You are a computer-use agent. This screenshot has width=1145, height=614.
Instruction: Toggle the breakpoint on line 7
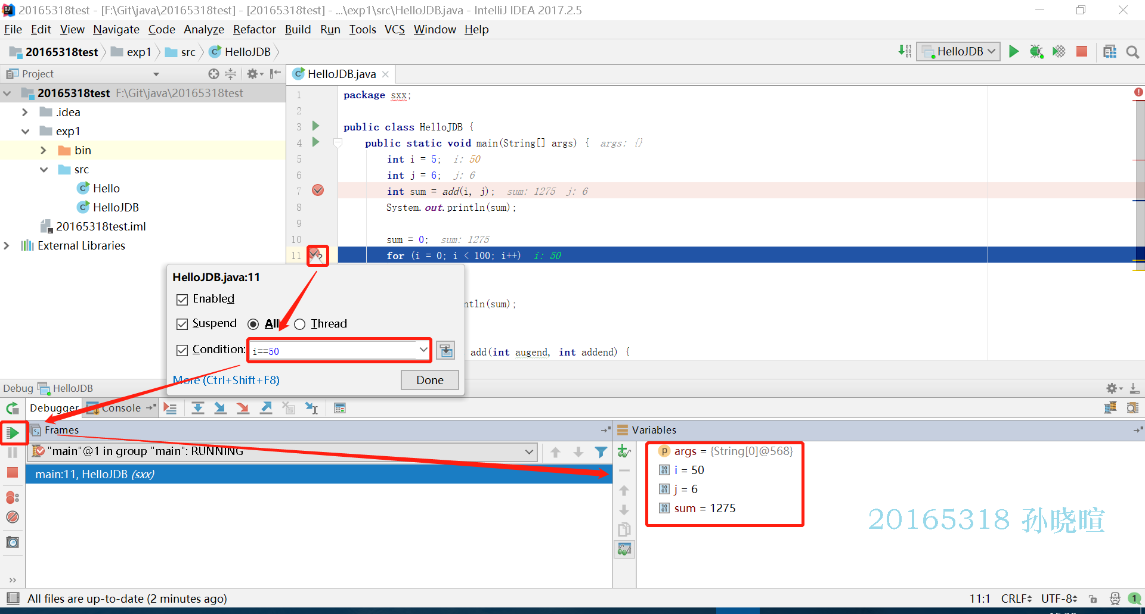[318, 191]
